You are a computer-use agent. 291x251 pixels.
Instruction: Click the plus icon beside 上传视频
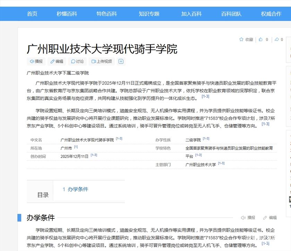[x=121, y=61]
